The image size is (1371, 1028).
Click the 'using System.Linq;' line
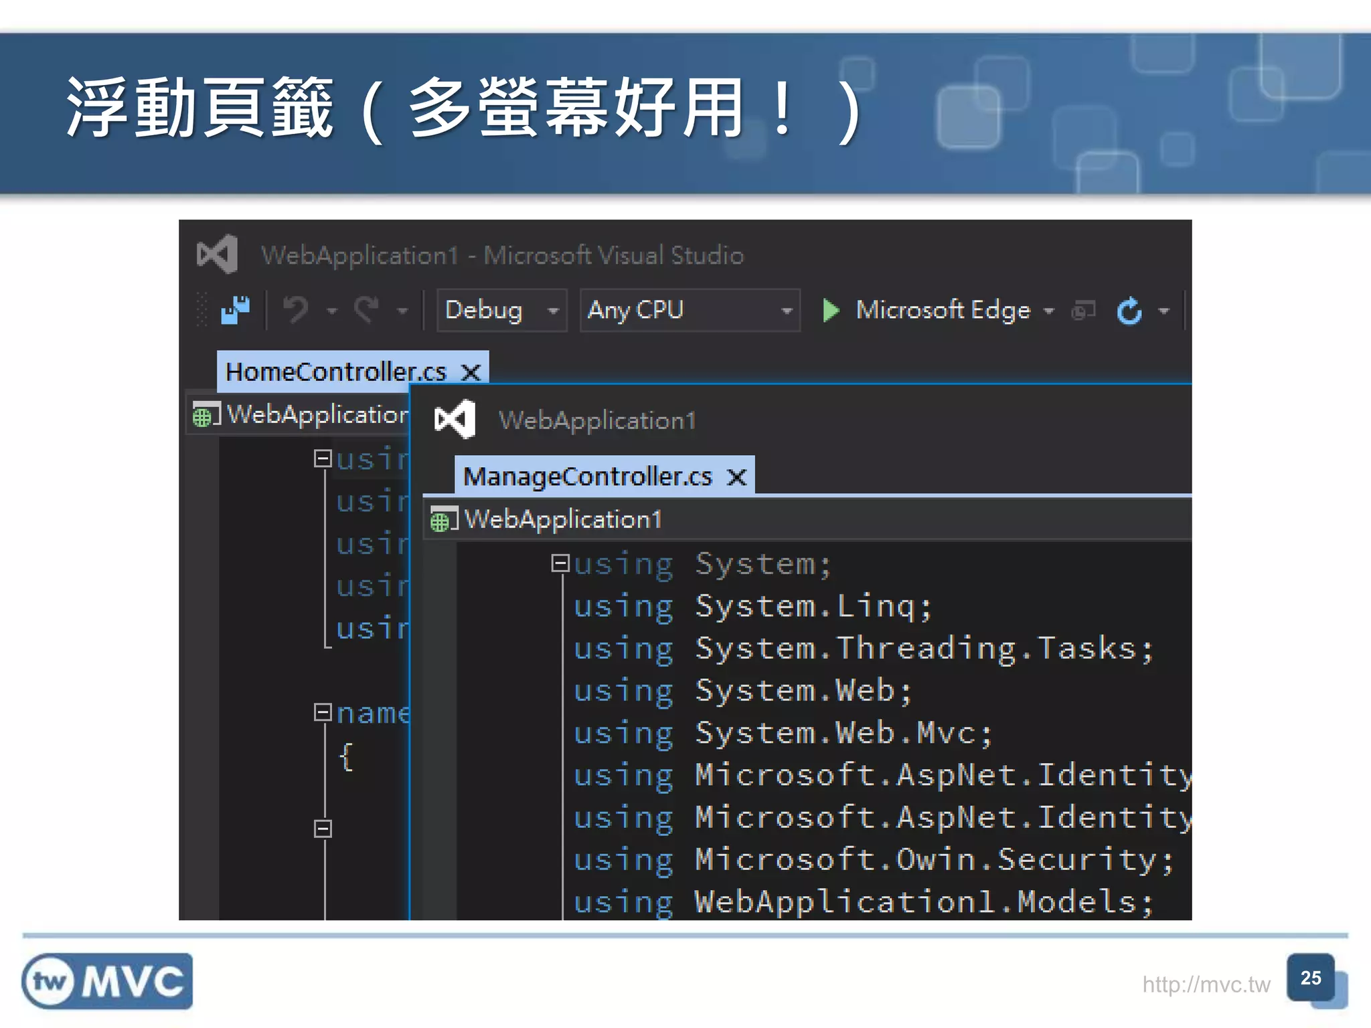click(752, 606)
